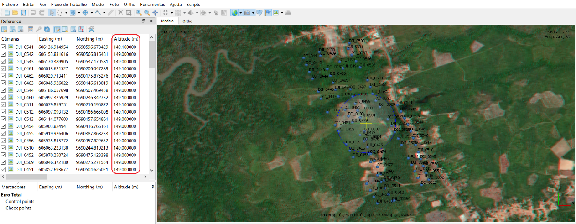Select the Navigation arrow tool

click(x=52, y=12)
